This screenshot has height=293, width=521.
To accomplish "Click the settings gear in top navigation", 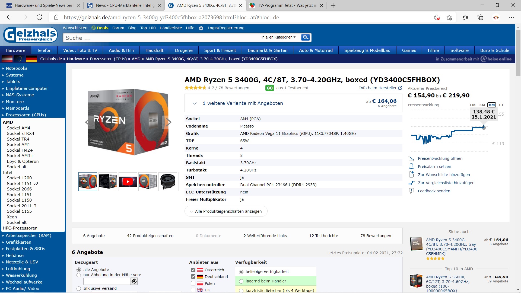I will 201,28.
